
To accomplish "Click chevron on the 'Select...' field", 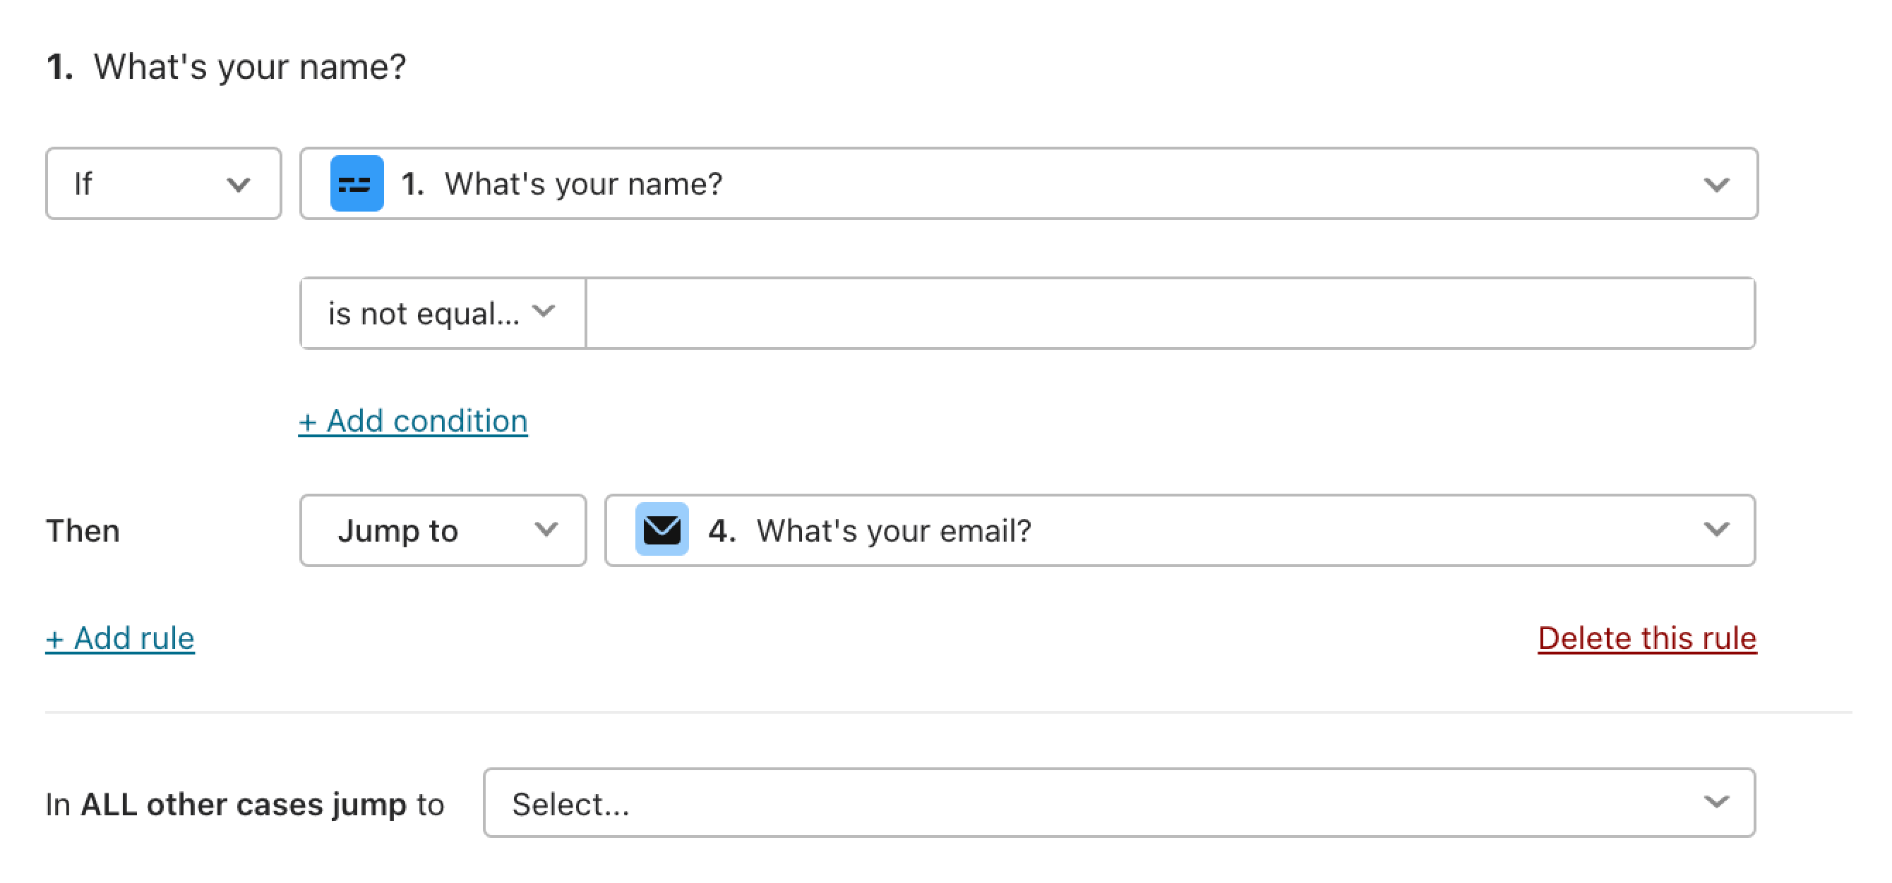I will click(1716, 803).
